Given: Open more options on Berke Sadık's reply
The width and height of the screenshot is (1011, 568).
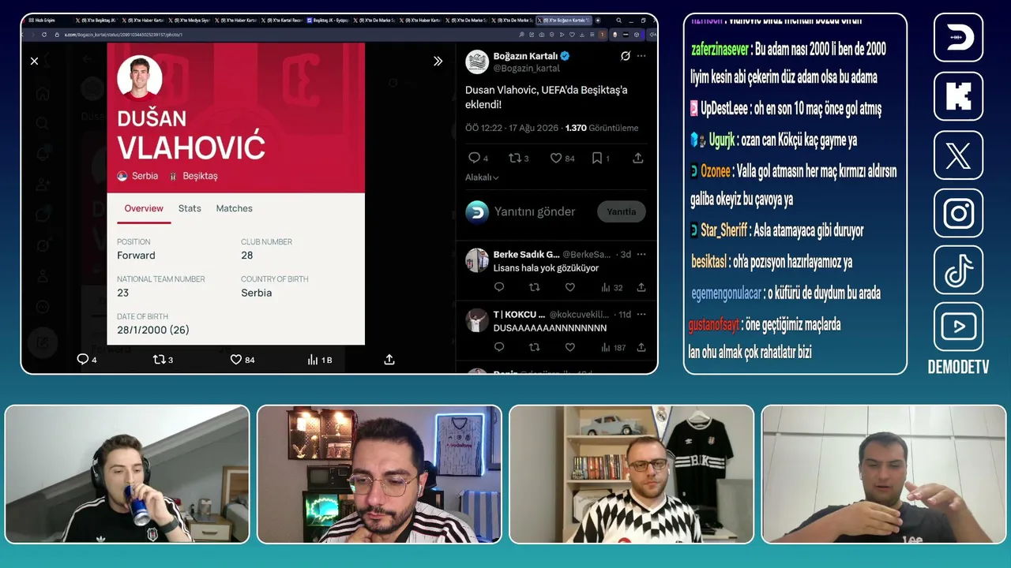Looking at the screenshot, I should [641, 255].
